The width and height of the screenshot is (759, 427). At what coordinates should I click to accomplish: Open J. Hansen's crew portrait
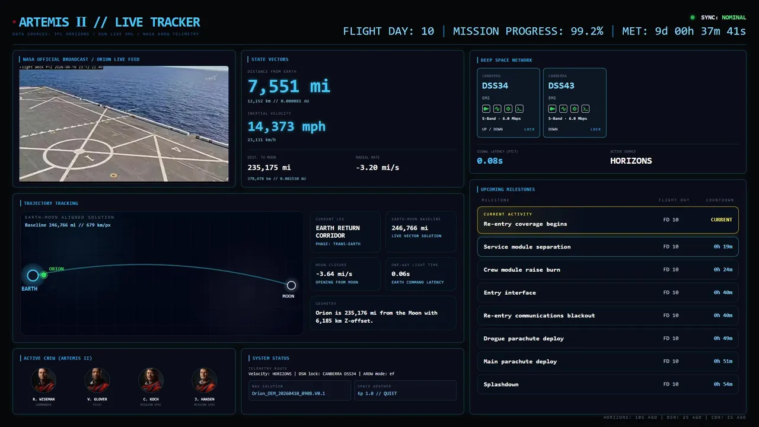[205, 380]
